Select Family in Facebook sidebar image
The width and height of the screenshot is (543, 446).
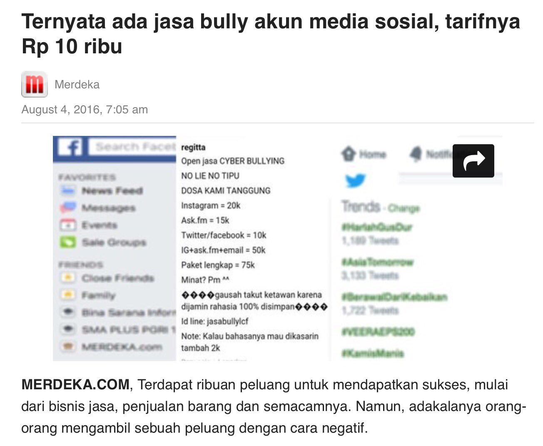98,296
